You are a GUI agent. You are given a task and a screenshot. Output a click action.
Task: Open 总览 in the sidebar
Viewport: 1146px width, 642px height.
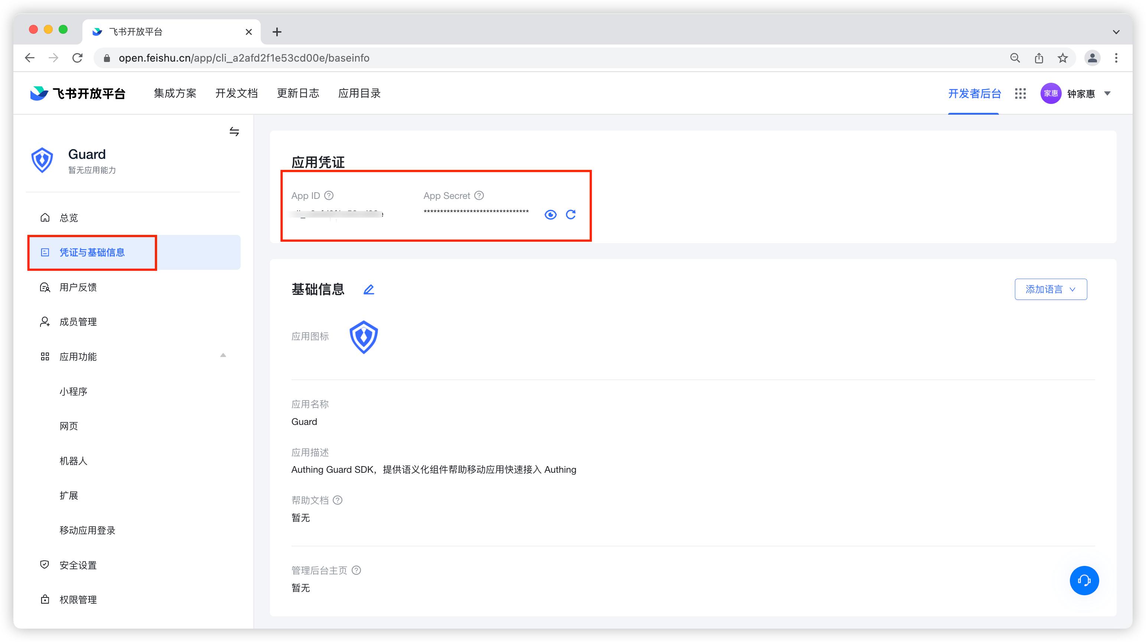coord(133,217)
